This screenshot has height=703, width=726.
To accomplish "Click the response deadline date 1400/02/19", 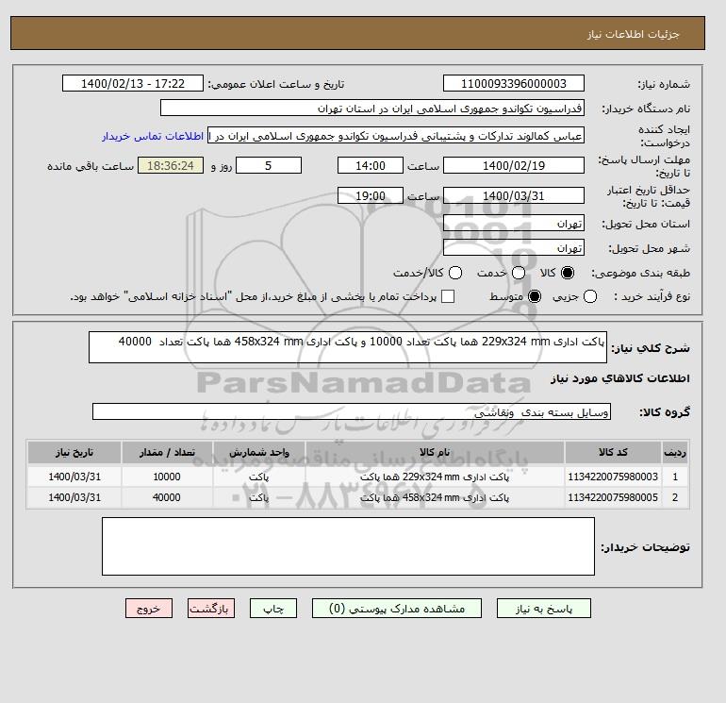I will [514, 165].
